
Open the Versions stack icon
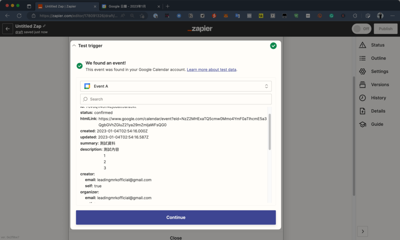[362, 84]
